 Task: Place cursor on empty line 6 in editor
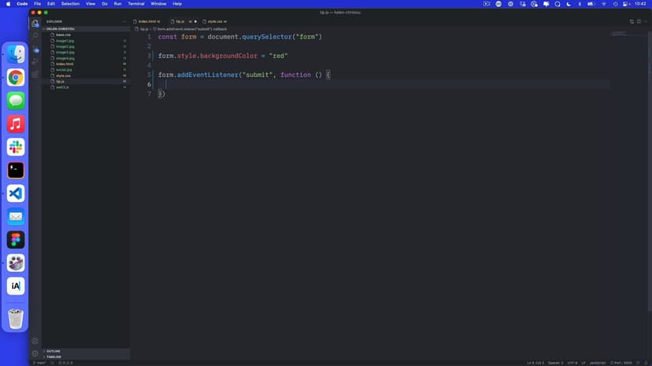click(x=315, y=84)
